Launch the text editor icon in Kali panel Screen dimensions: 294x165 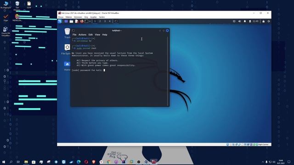[77, 22]
